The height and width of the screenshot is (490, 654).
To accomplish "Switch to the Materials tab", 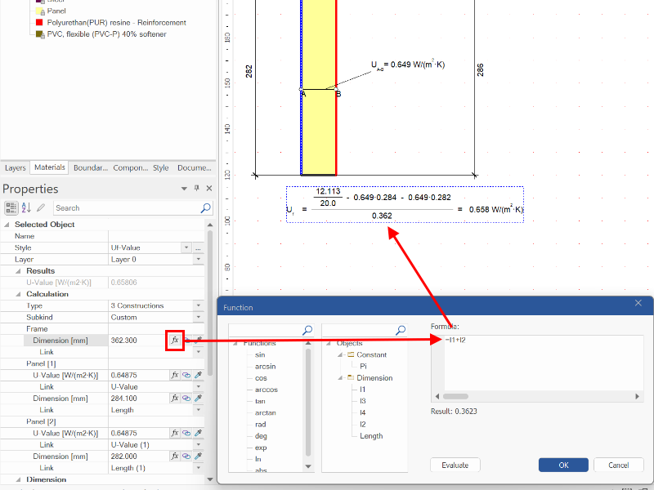I will (50, 167).
